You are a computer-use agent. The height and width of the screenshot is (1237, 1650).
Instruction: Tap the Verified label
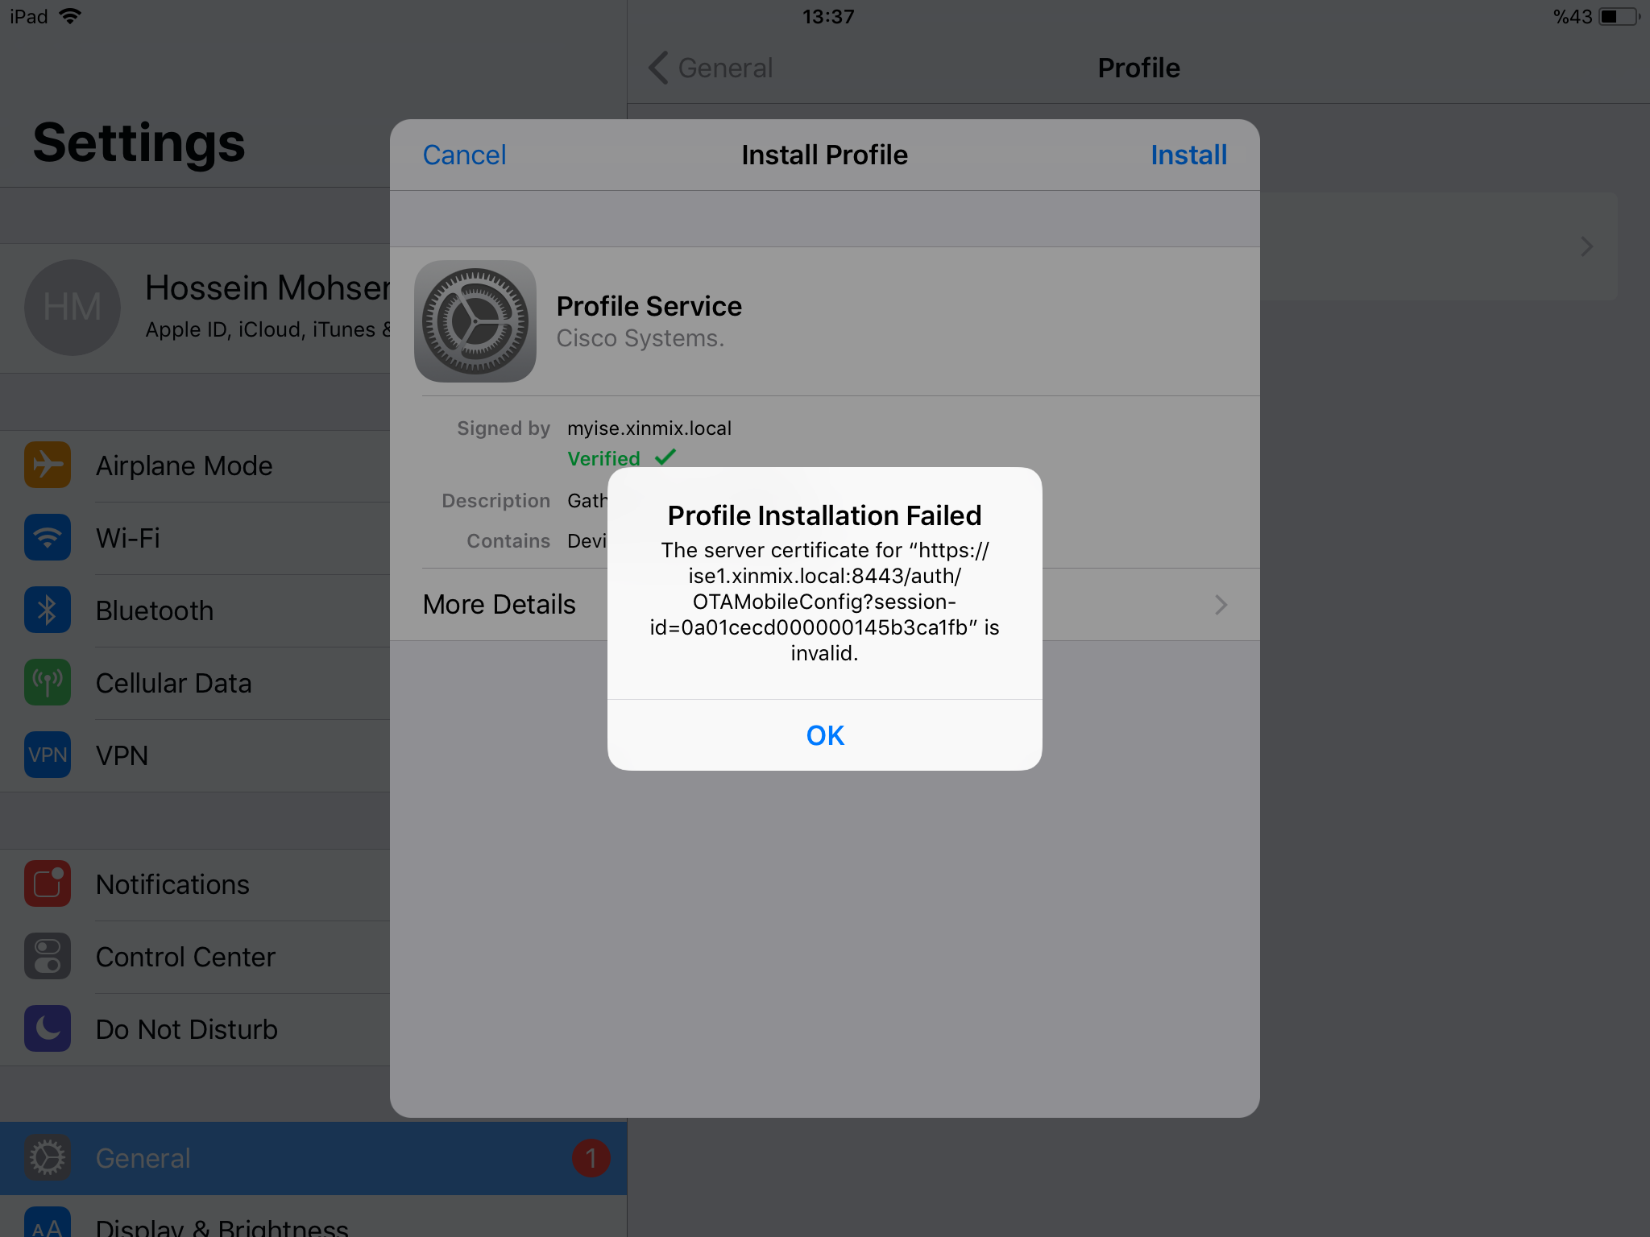coord(604,458)
